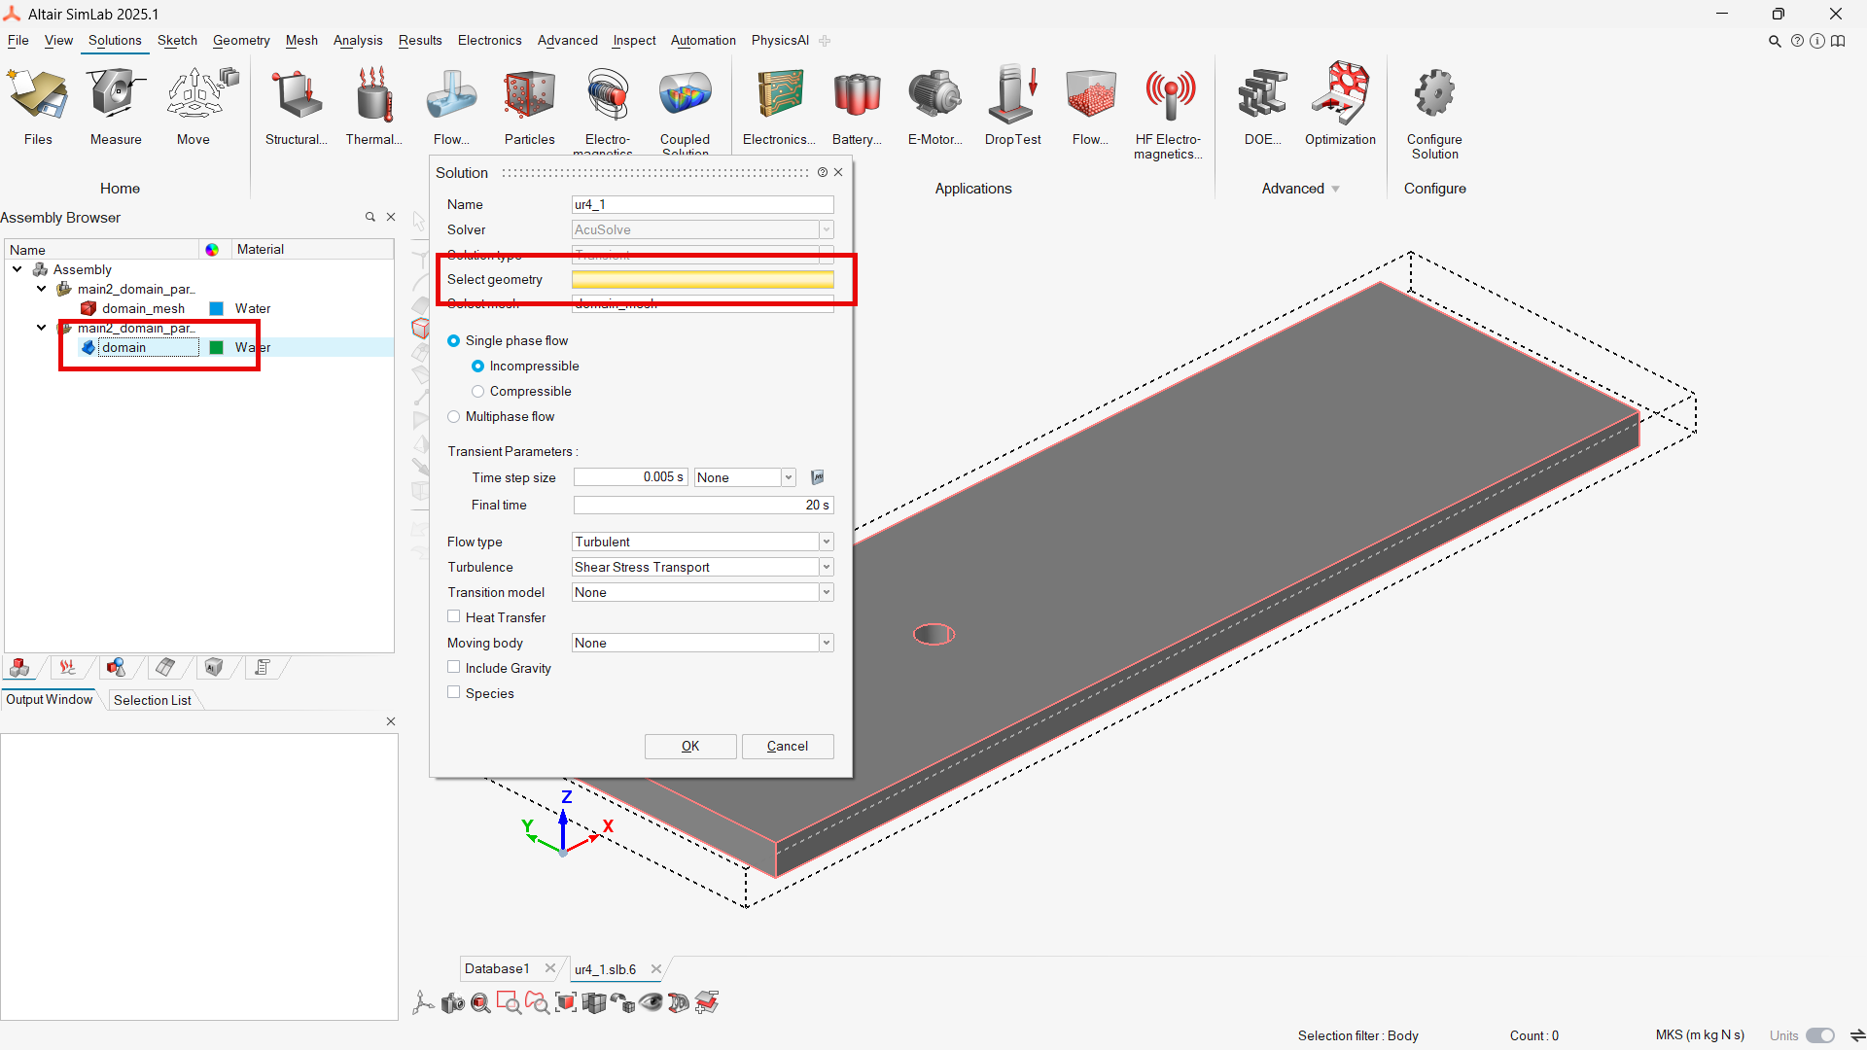Click OK in the Solution dialog
1867x1050 pixels.
click(x=690, y=746)
